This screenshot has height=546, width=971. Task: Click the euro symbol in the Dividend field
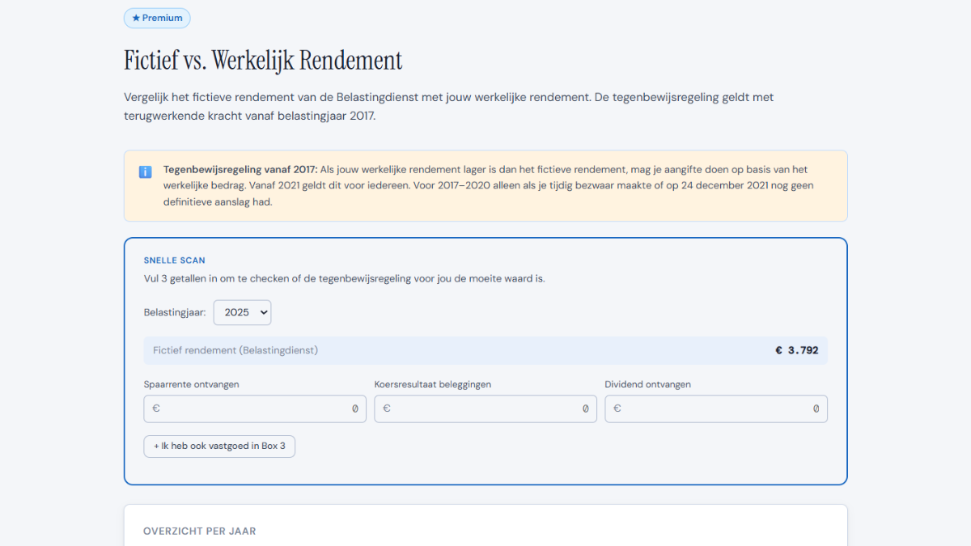pyautogui.click(x=617, y=408)
